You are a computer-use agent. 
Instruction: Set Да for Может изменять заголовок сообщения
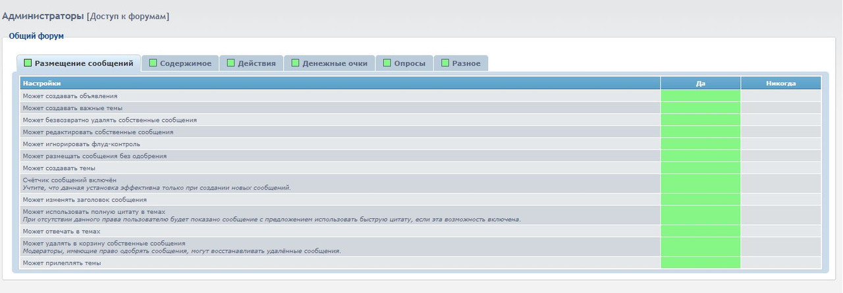click(x=701, y=199)
